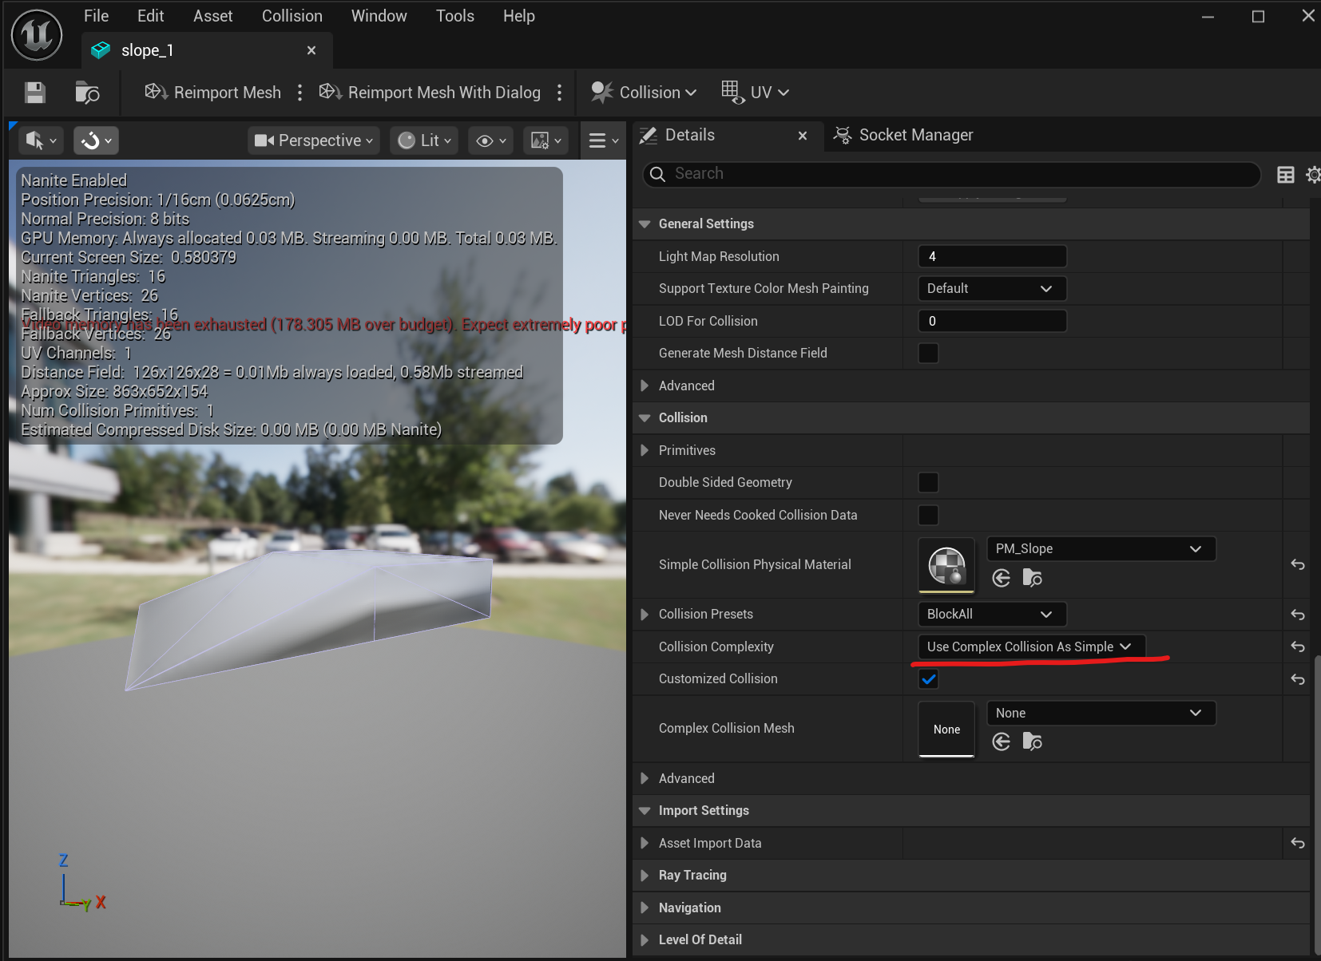Viewport: 1321px width, 961px height.
Task: Use selected asset for Complex Collision Mesh
Action: pos(1002,742)
